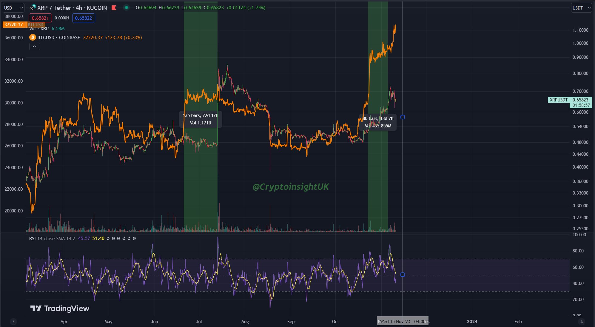Viewport: 595px width, 327px height.
Task: Select the RSI 14 close SMA legend
Action: point(52,238)
